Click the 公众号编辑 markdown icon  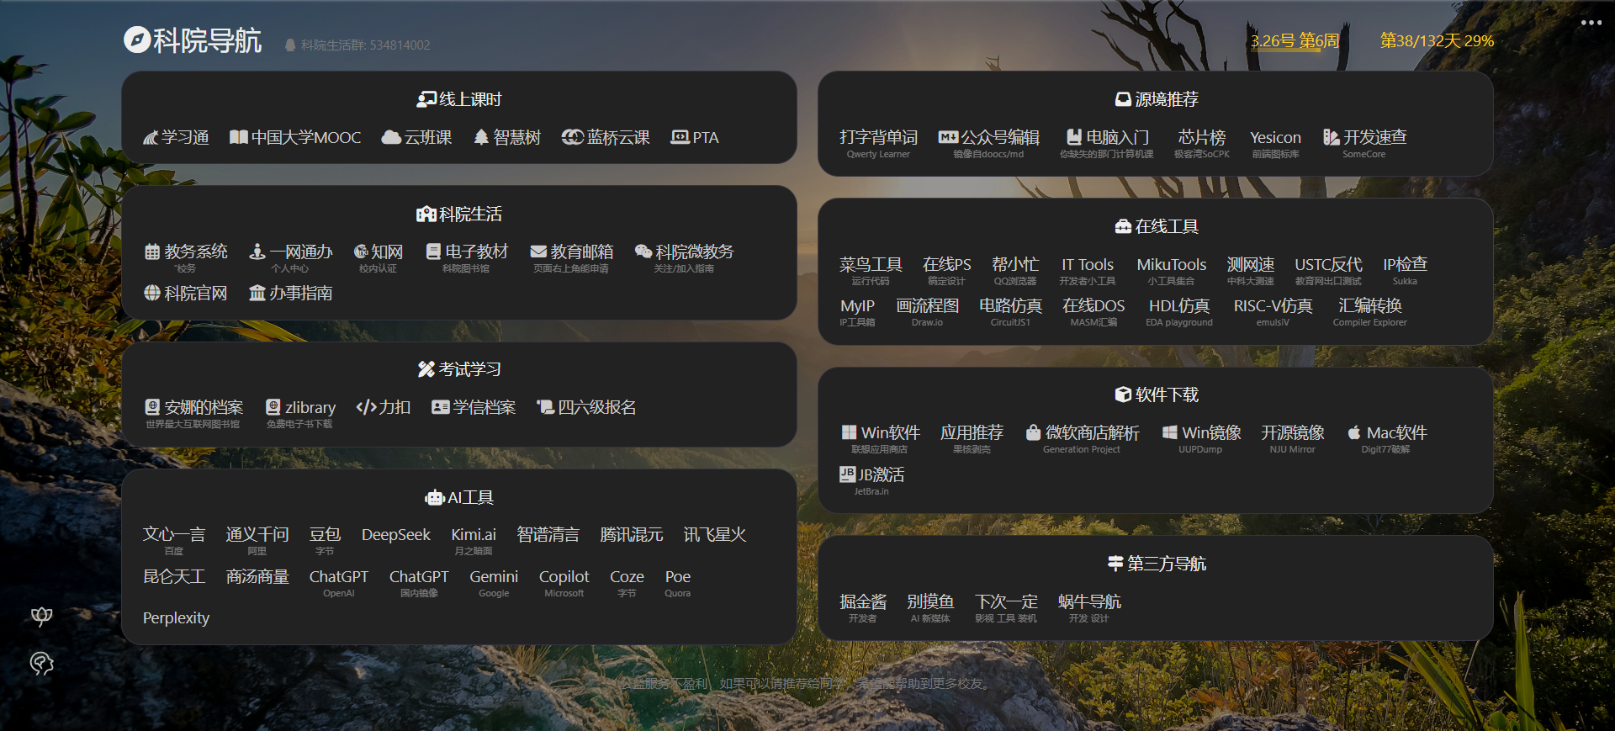point(948,137)
